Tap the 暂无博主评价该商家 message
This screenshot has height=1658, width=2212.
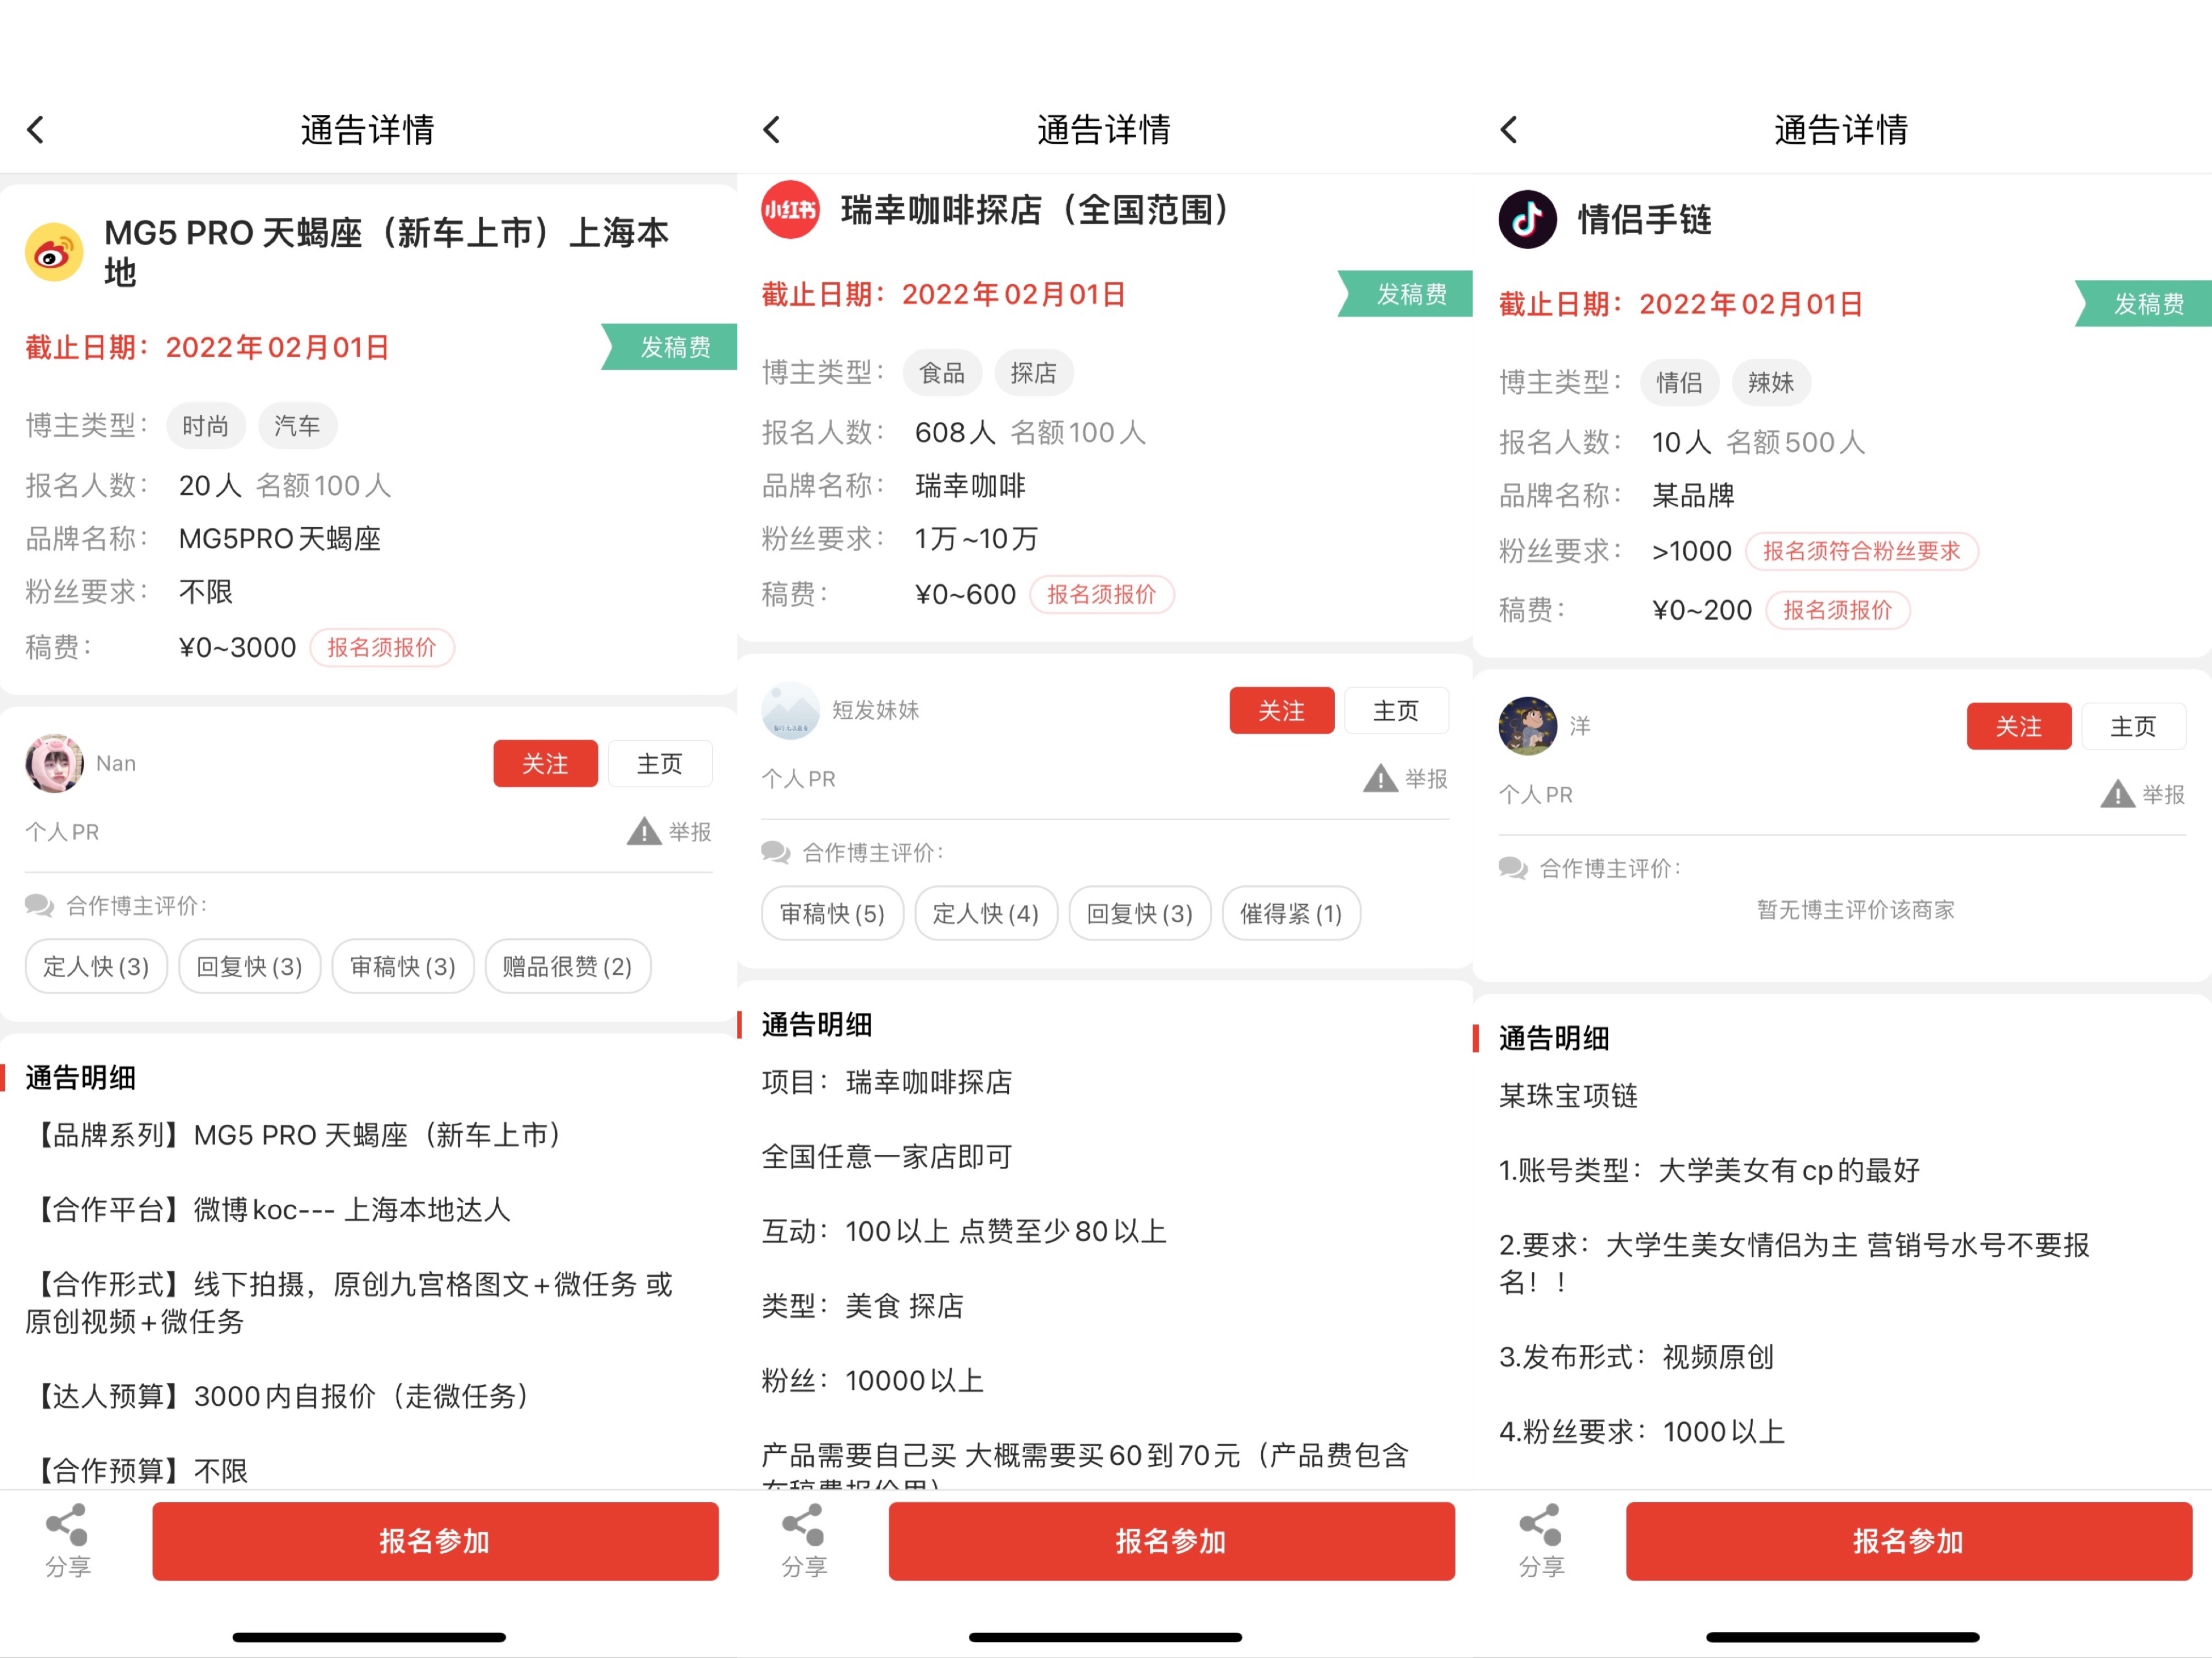(1856, 909)
